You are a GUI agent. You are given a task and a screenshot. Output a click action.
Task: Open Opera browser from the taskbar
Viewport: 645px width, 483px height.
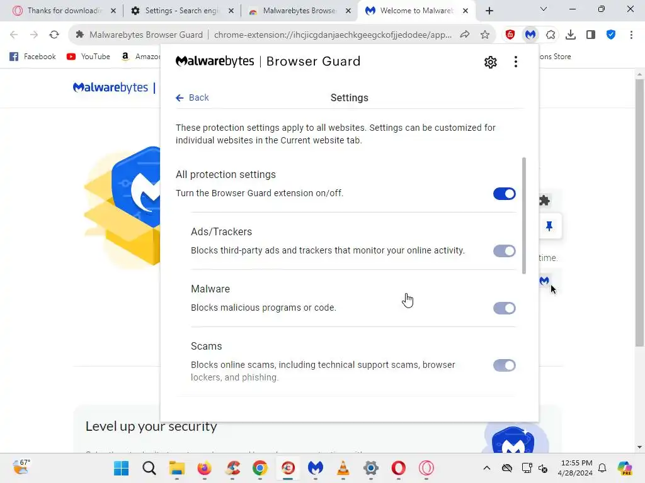click(398, 468)
